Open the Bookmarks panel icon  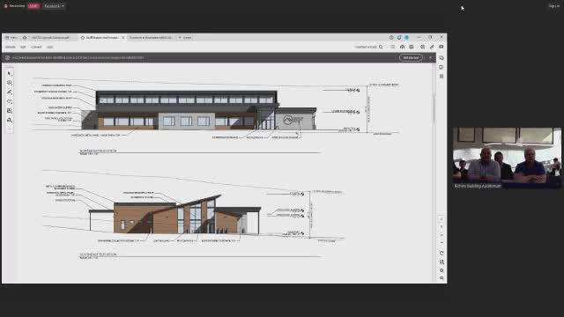(x=442, y=67)
